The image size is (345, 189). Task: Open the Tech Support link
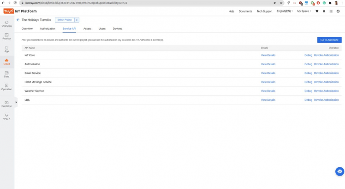tap(264, 11)
